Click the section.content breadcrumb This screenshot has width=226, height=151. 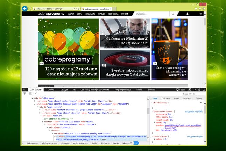(80, 143)
